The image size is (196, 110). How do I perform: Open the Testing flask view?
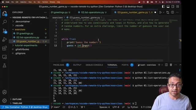pyautogui.click(x=5, y=66)
